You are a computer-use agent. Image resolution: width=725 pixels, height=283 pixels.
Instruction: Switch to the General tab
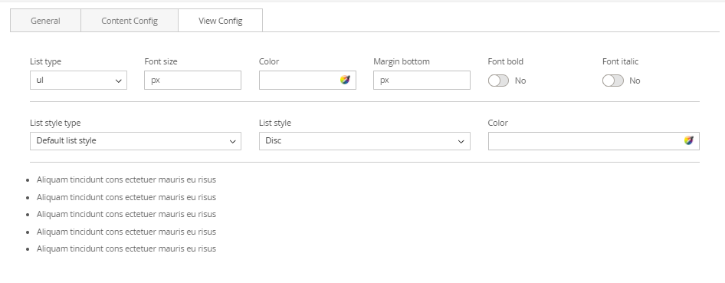point(45,21)
